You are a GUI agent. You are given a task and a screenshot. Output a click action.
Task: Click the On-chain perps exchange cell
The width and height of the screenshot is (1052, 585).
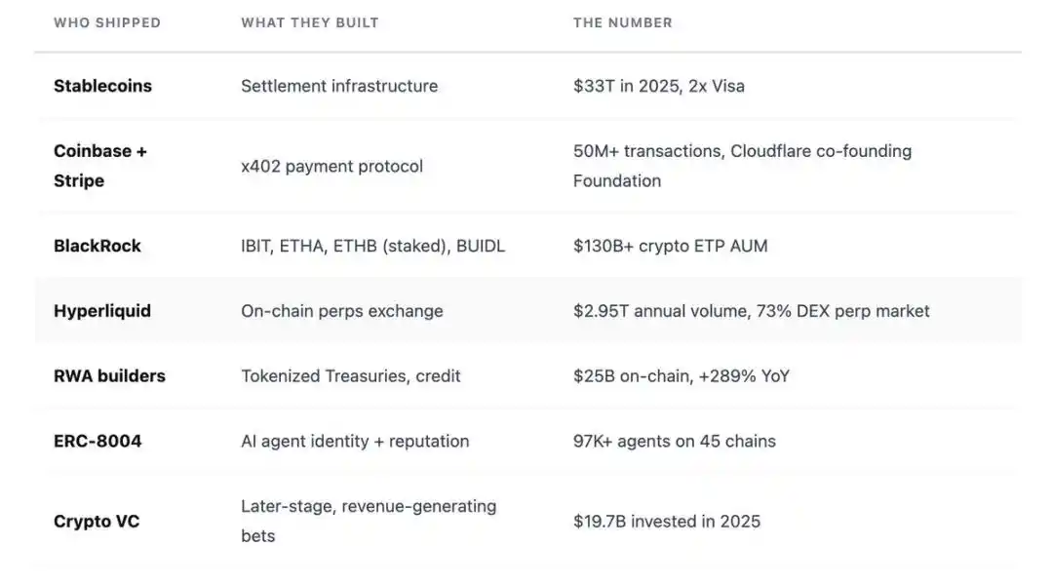tap(341, 311)
